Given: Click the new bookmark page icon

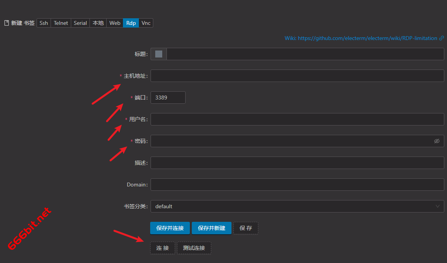Looking at the screenshot, I should tap(6, 23).
